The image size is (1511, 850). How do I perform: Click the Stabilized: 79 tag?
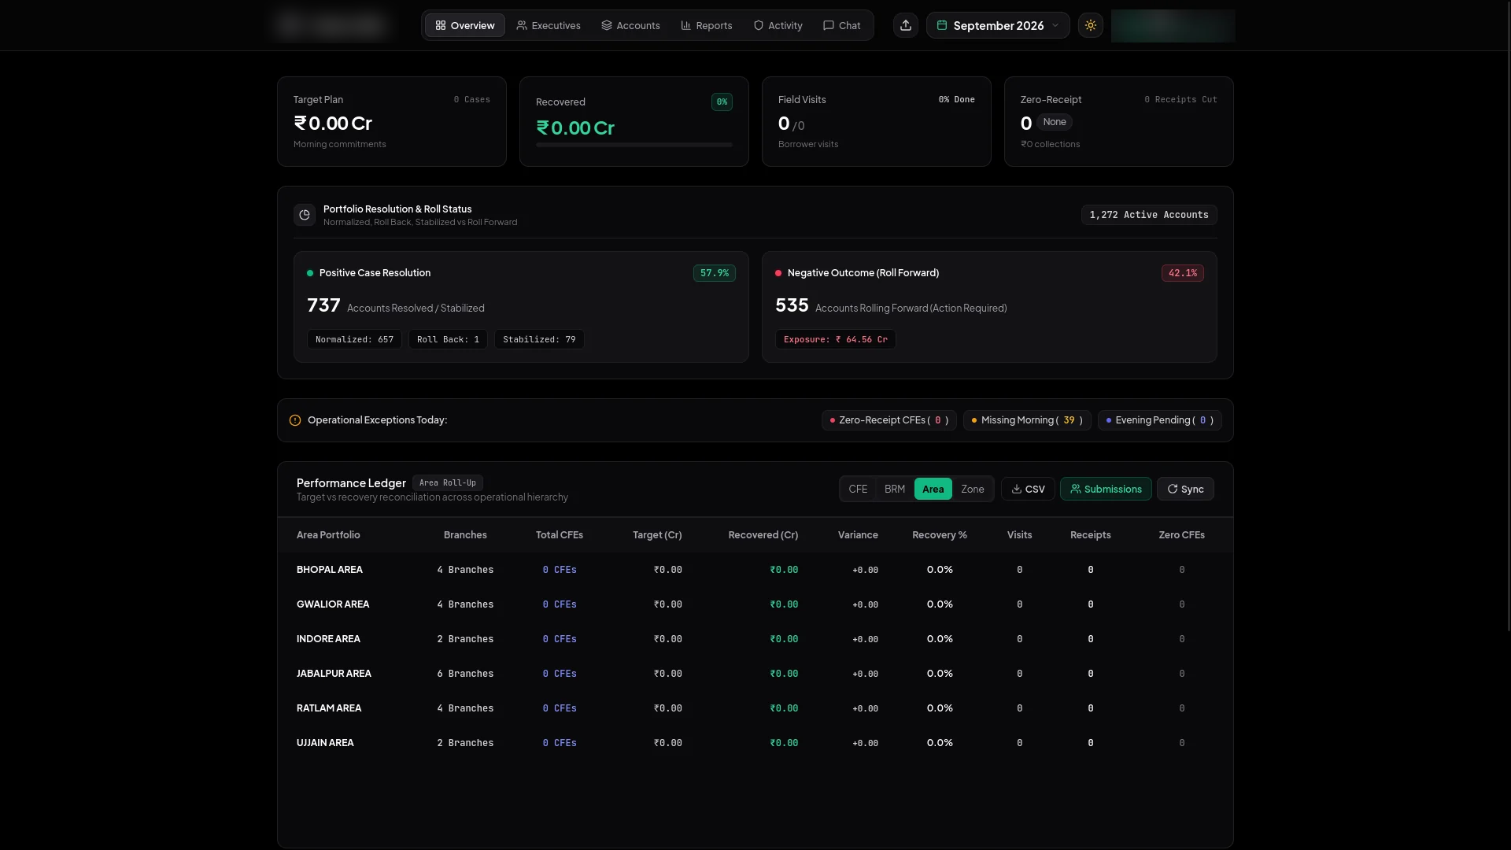tap(539, 339)
